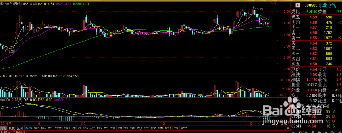Switch indicator to BOLL
Screen dimensions: 342x133
[168, 128]
